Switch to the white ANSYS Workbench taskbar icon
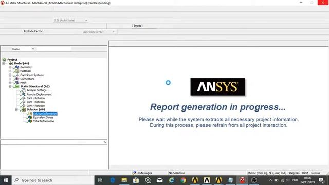This screenshot has width=329, height=185. pyautogui.click(x=207, y=180)
